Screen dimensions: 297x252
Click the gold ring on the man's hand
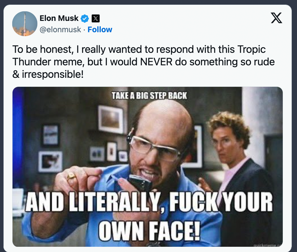click(71, 176)
